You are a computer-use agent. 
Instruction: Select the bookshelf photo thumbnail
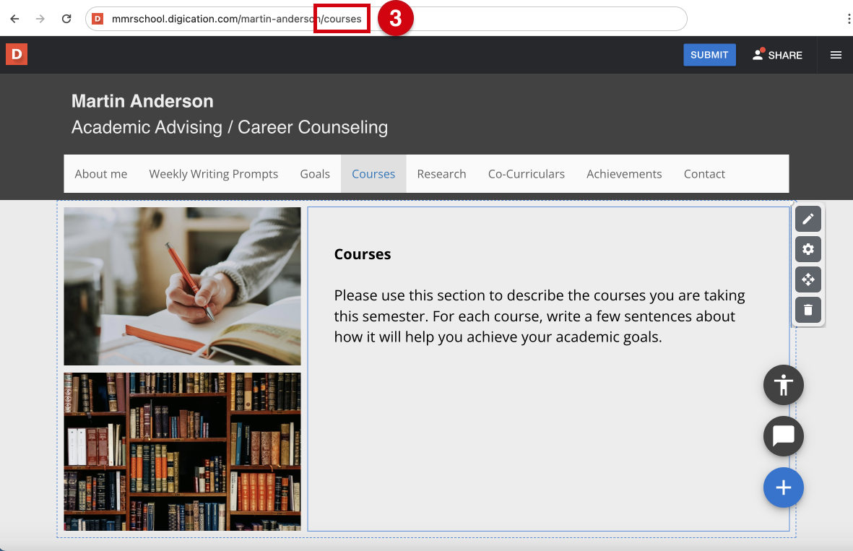182,451
